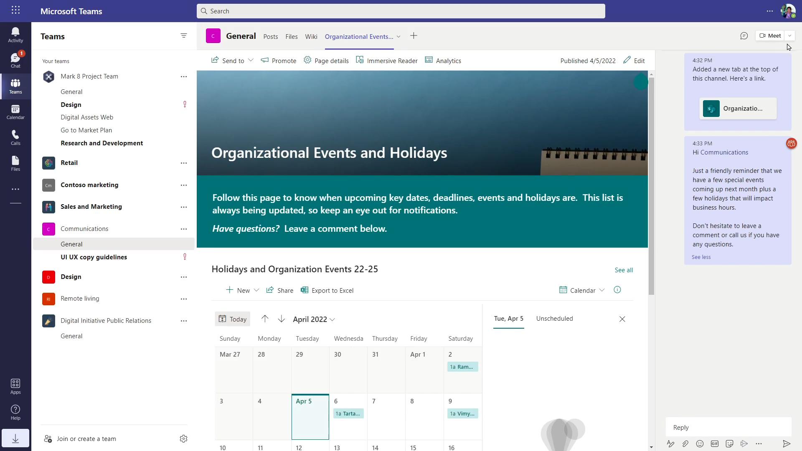Click in the Search box

[401, 11]
